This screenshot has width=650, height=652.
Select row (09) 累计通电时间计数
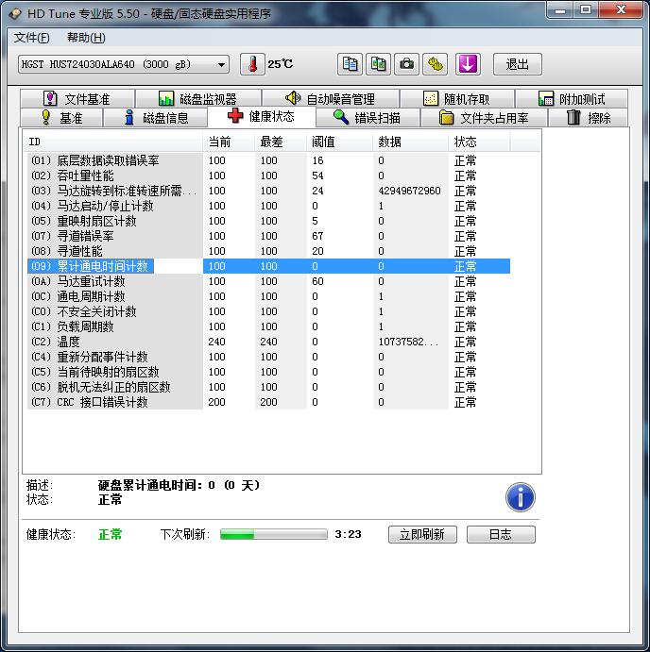(269, 266)
